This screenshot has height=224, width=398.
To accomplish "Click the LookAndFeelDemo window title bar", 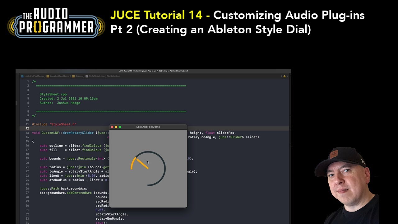I will 148,127.
